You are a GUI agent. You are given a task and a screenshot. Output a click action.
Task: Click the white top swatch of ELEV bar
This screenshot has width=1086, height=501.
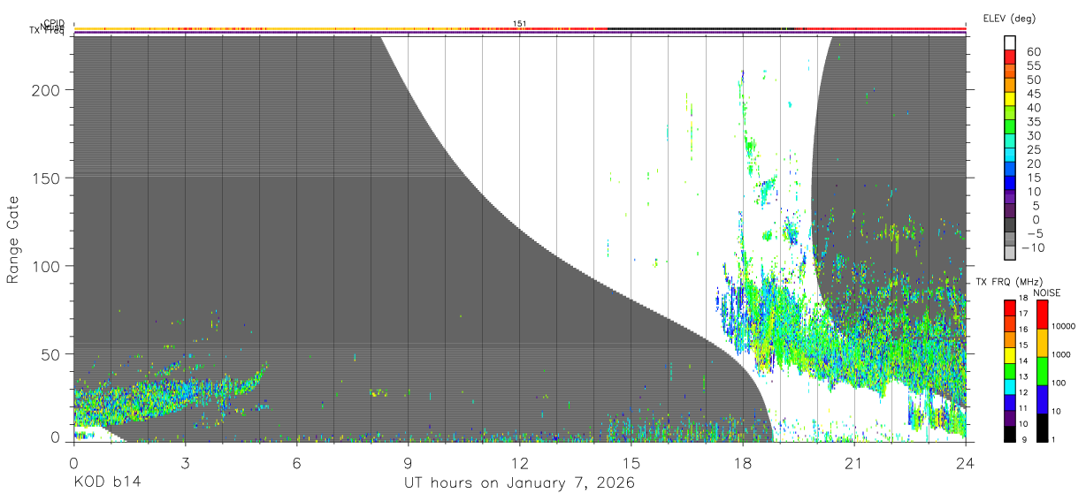1010,43
